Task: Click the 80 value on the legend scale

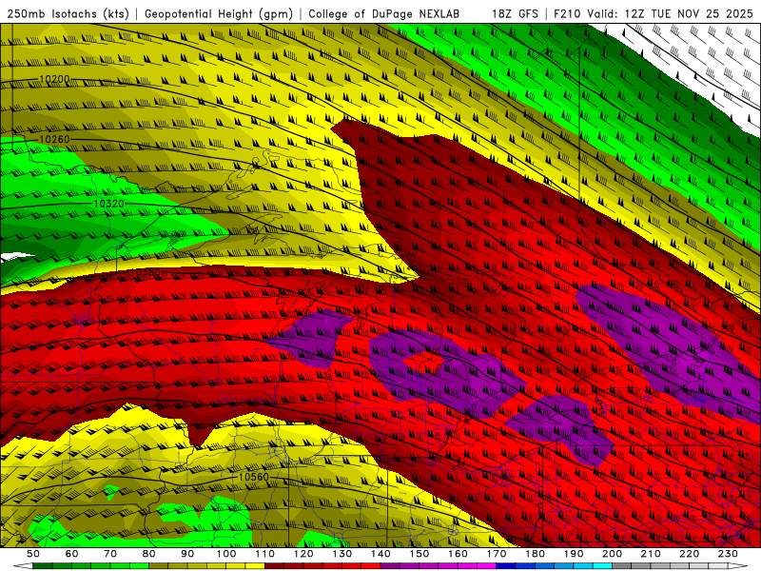Action: click(149, 554)
